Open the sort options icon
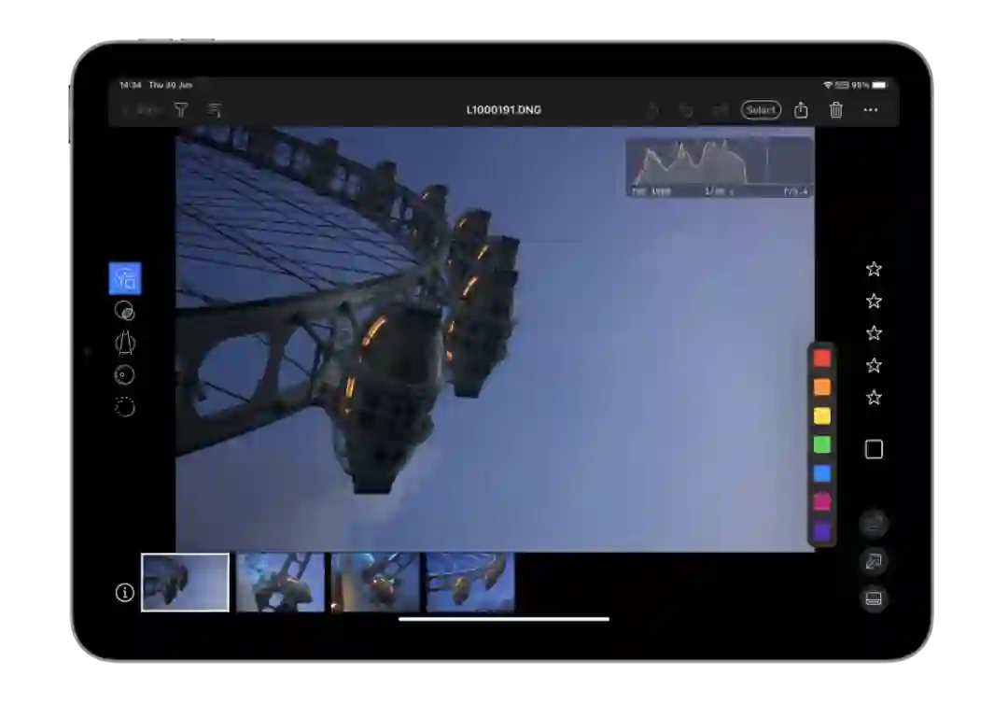The image size is (1008, 703). click(x=215, y=110)
